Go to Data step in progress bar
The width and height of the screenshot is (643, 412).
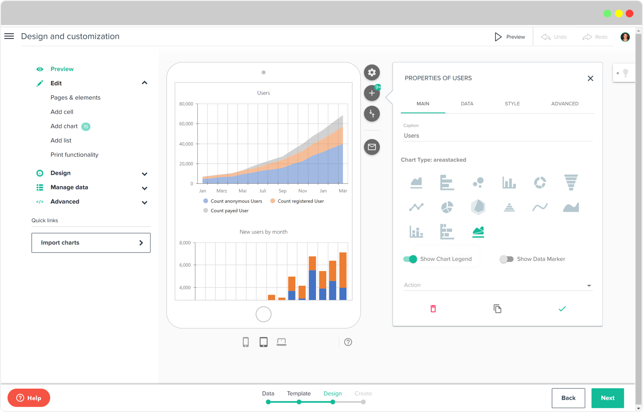[x=268, y=397]
